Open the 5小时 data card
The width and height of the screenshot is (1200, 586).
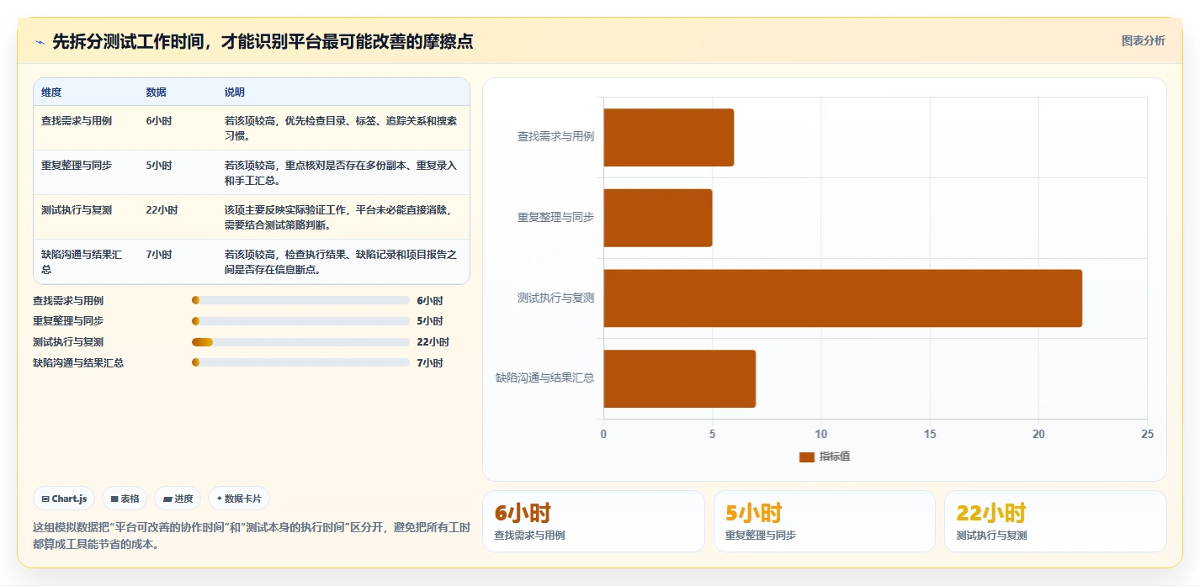click(825, 521)
